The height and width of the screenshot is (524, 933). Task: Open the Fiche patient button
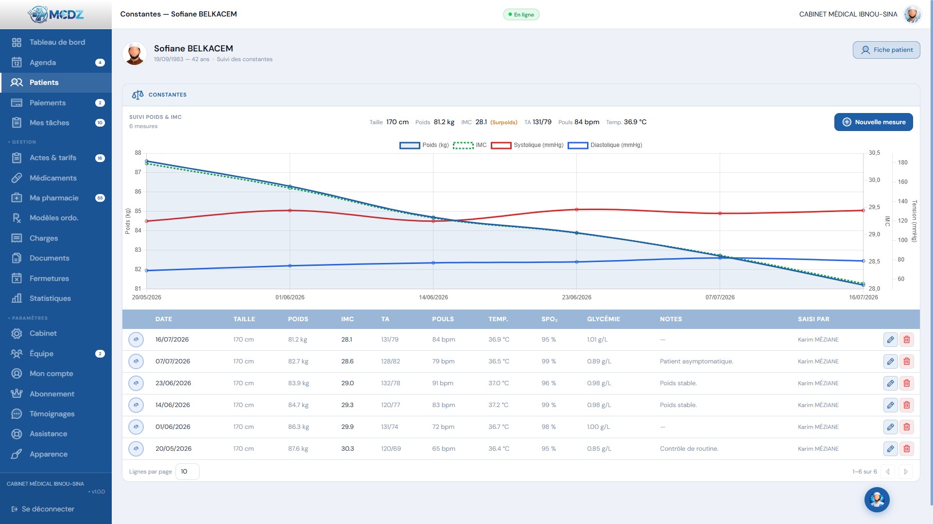click(x=886, y=50)
